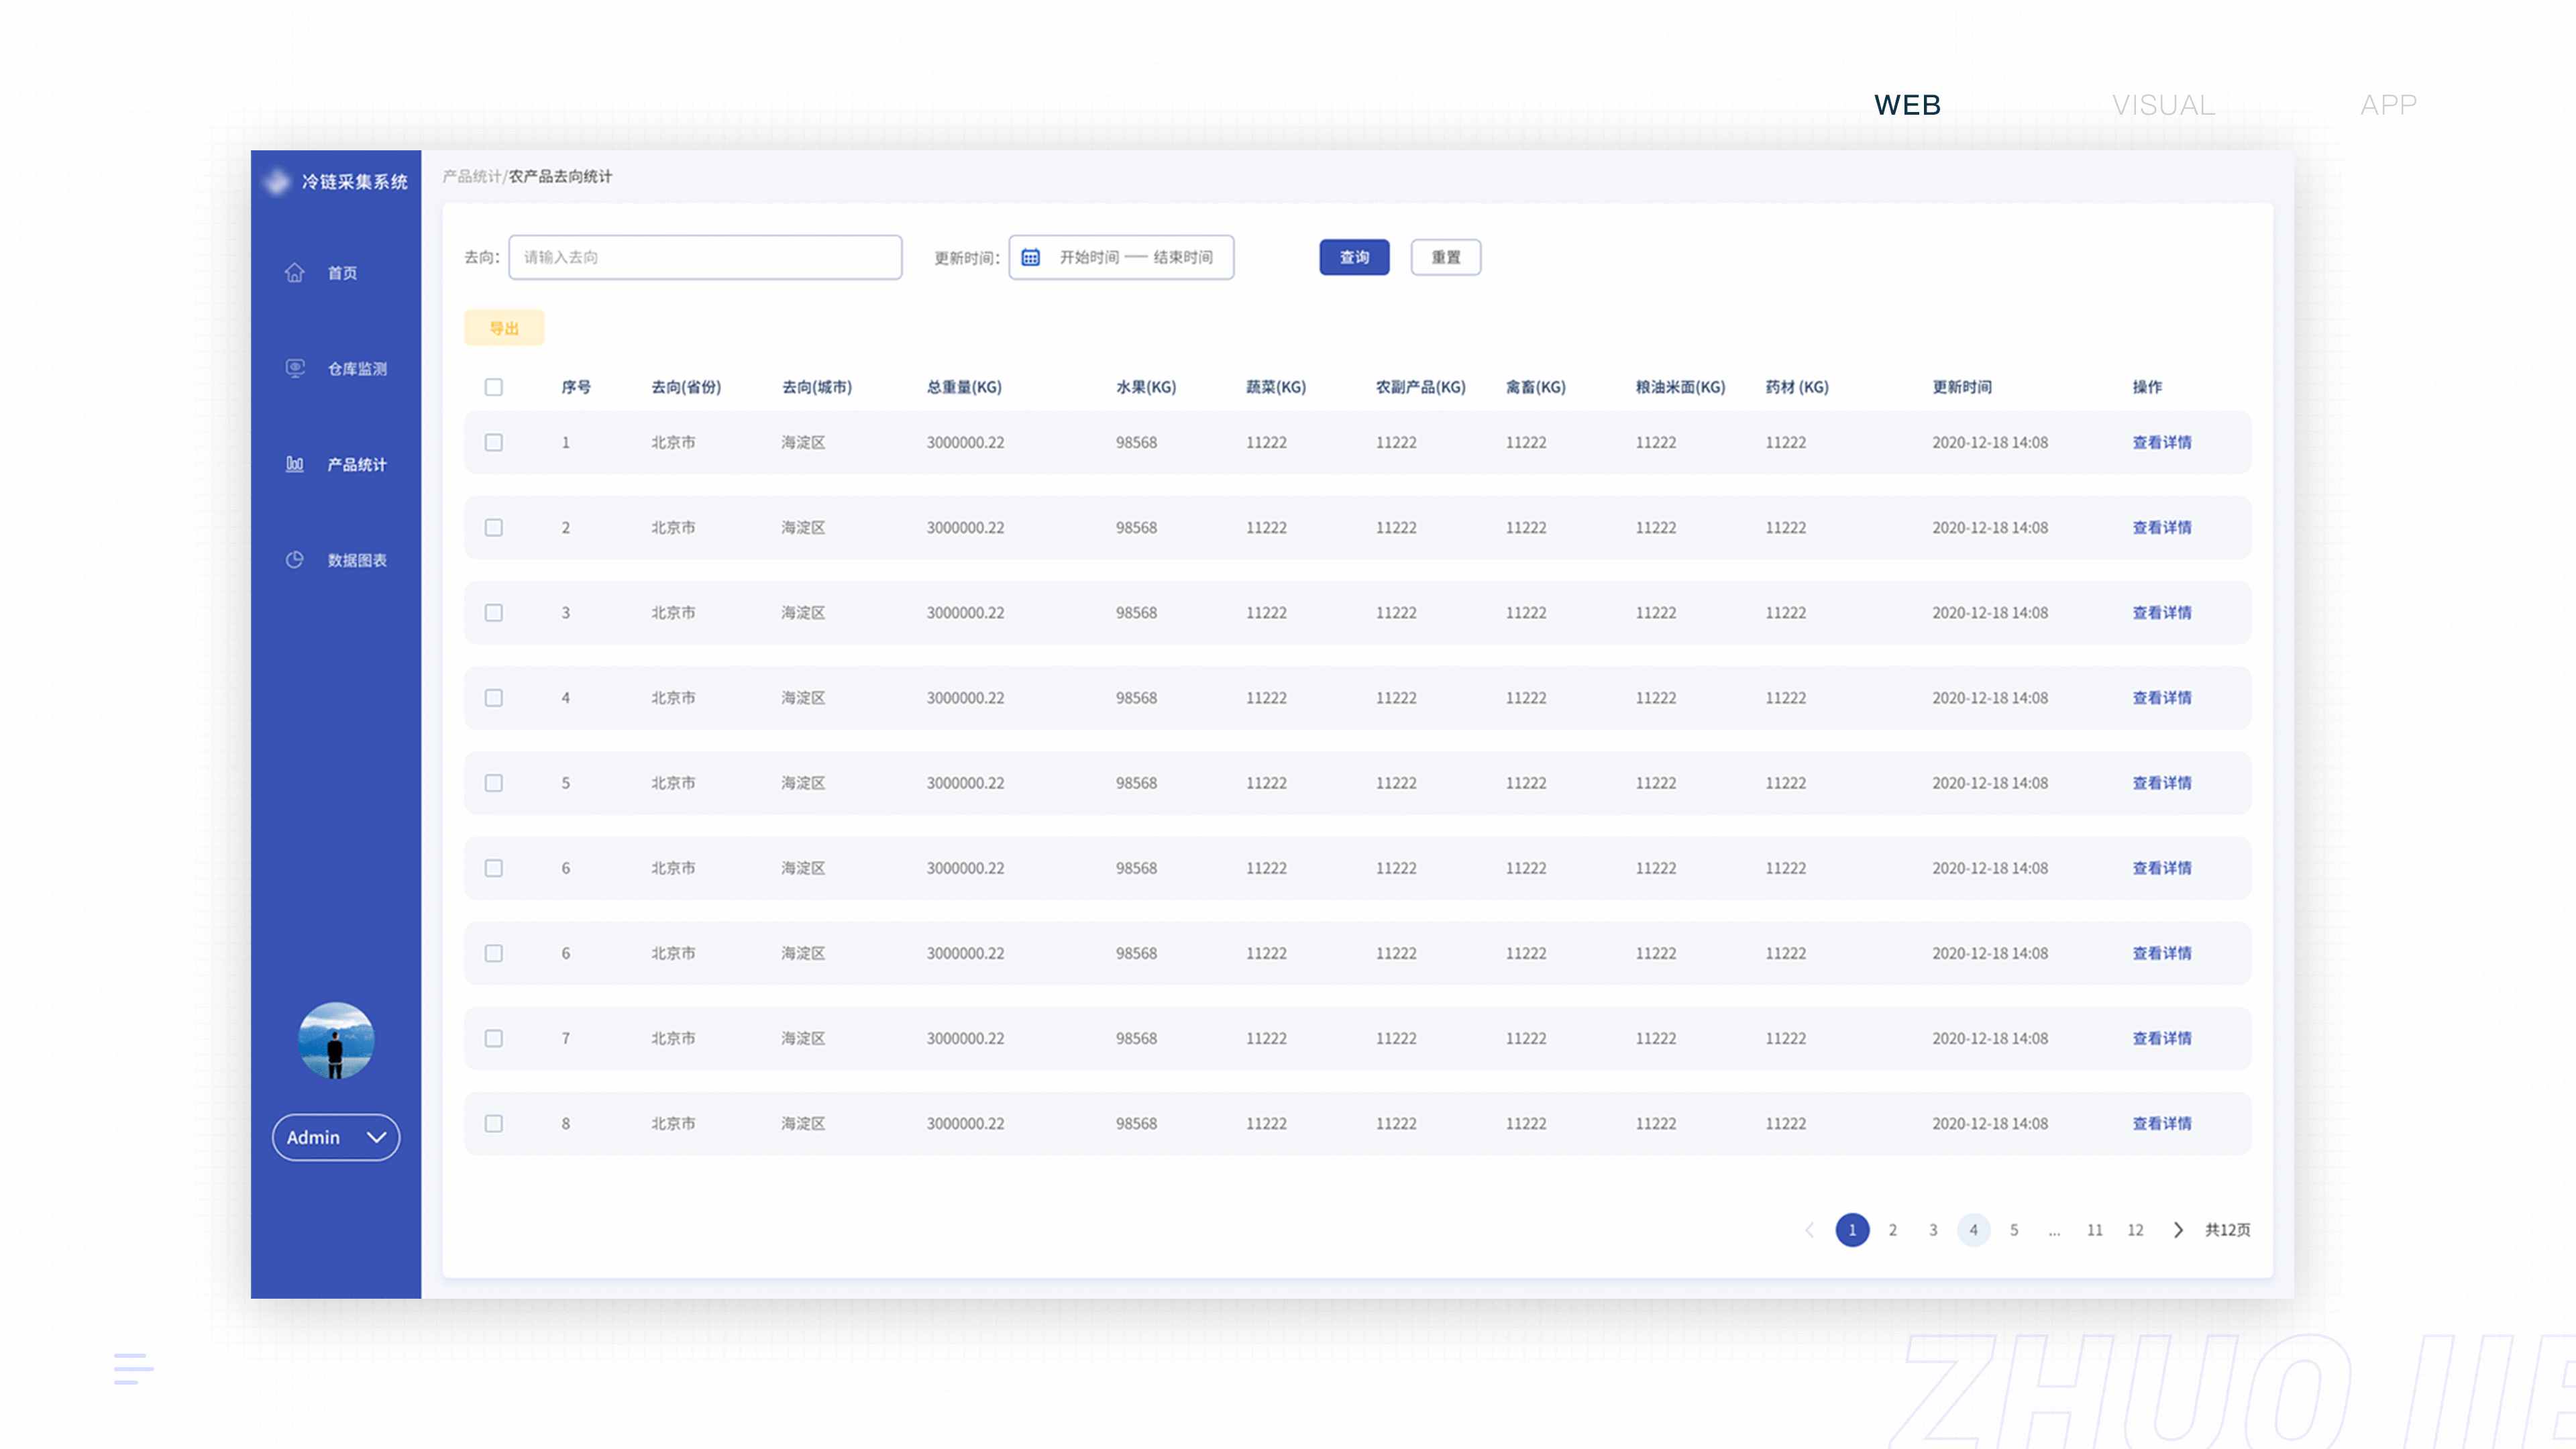Click the hamburger lines icon at bottom left
The image size is (2576, 1449).
pos(133,1368)
